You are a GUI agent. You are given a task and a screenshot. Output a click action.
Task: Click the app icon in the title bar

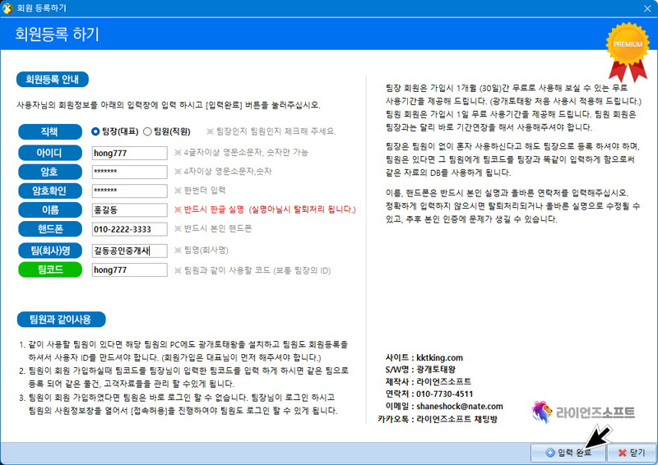(7, 8)
